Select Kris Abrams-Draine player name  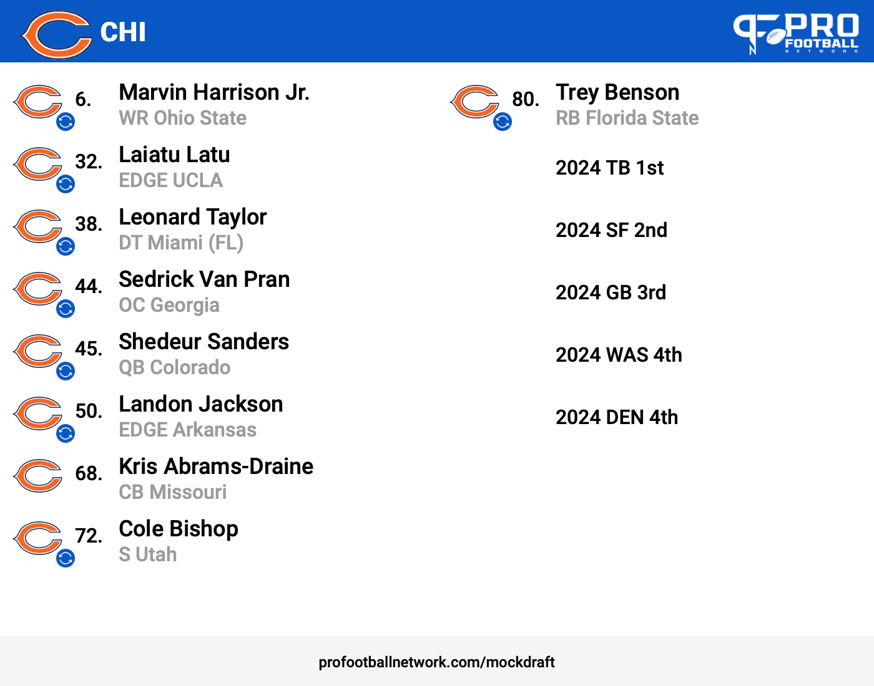[216, 466]
